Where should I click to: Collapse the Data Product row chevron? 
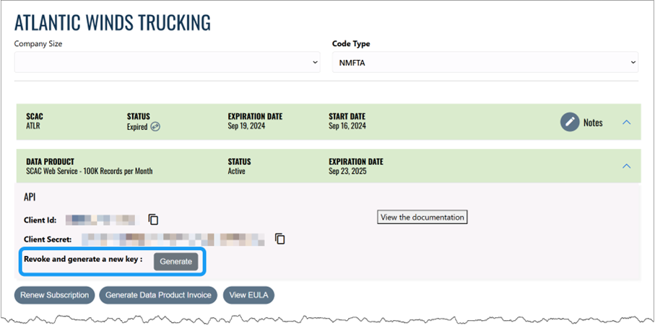click(x=626, y=166)
